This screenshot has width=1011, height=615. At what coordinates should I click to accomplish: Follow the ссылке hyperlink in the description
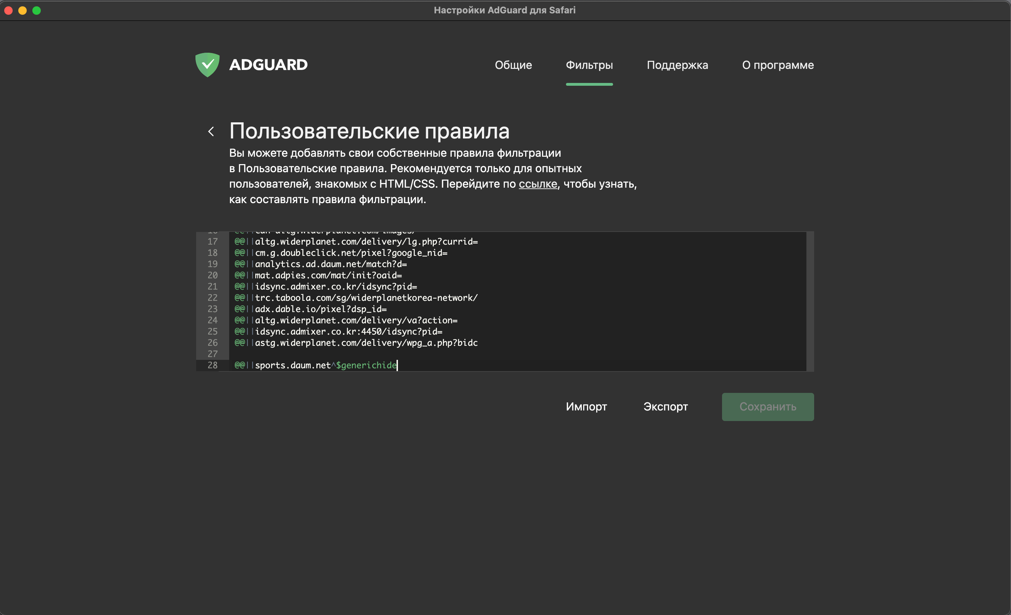pyautogui.click(x=537, y=184)
